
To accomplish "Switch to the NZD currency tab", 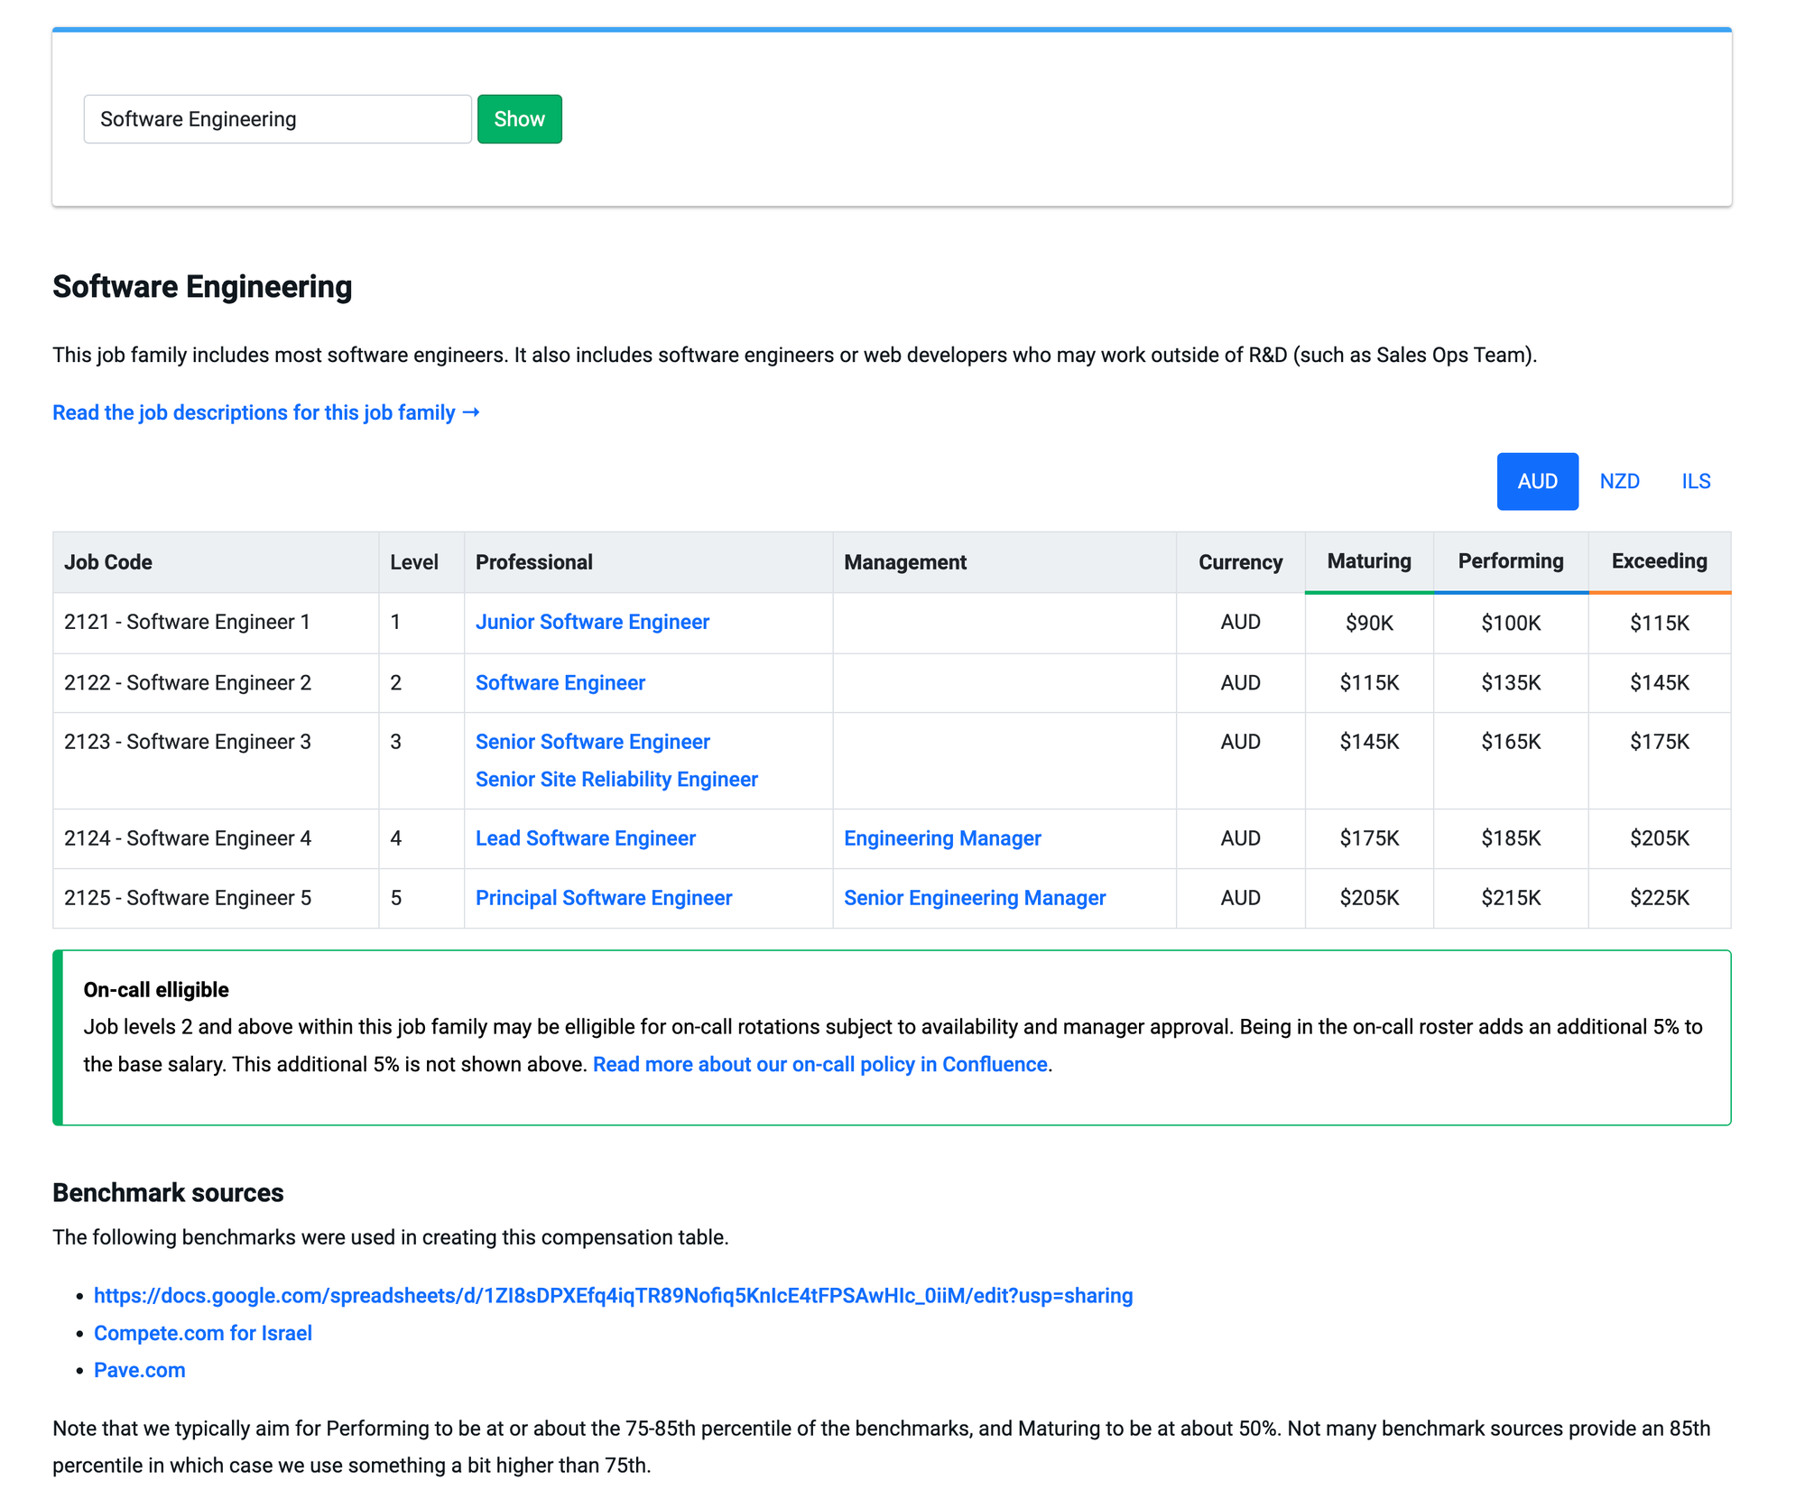I will click(x=1618, y=481).
